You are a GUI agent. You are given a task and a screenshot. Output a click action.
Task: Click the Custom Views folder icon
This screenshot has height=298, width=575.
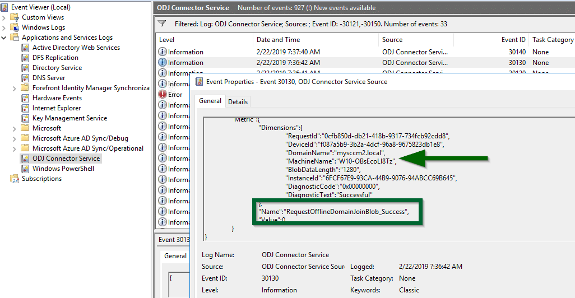coord(15,17)
